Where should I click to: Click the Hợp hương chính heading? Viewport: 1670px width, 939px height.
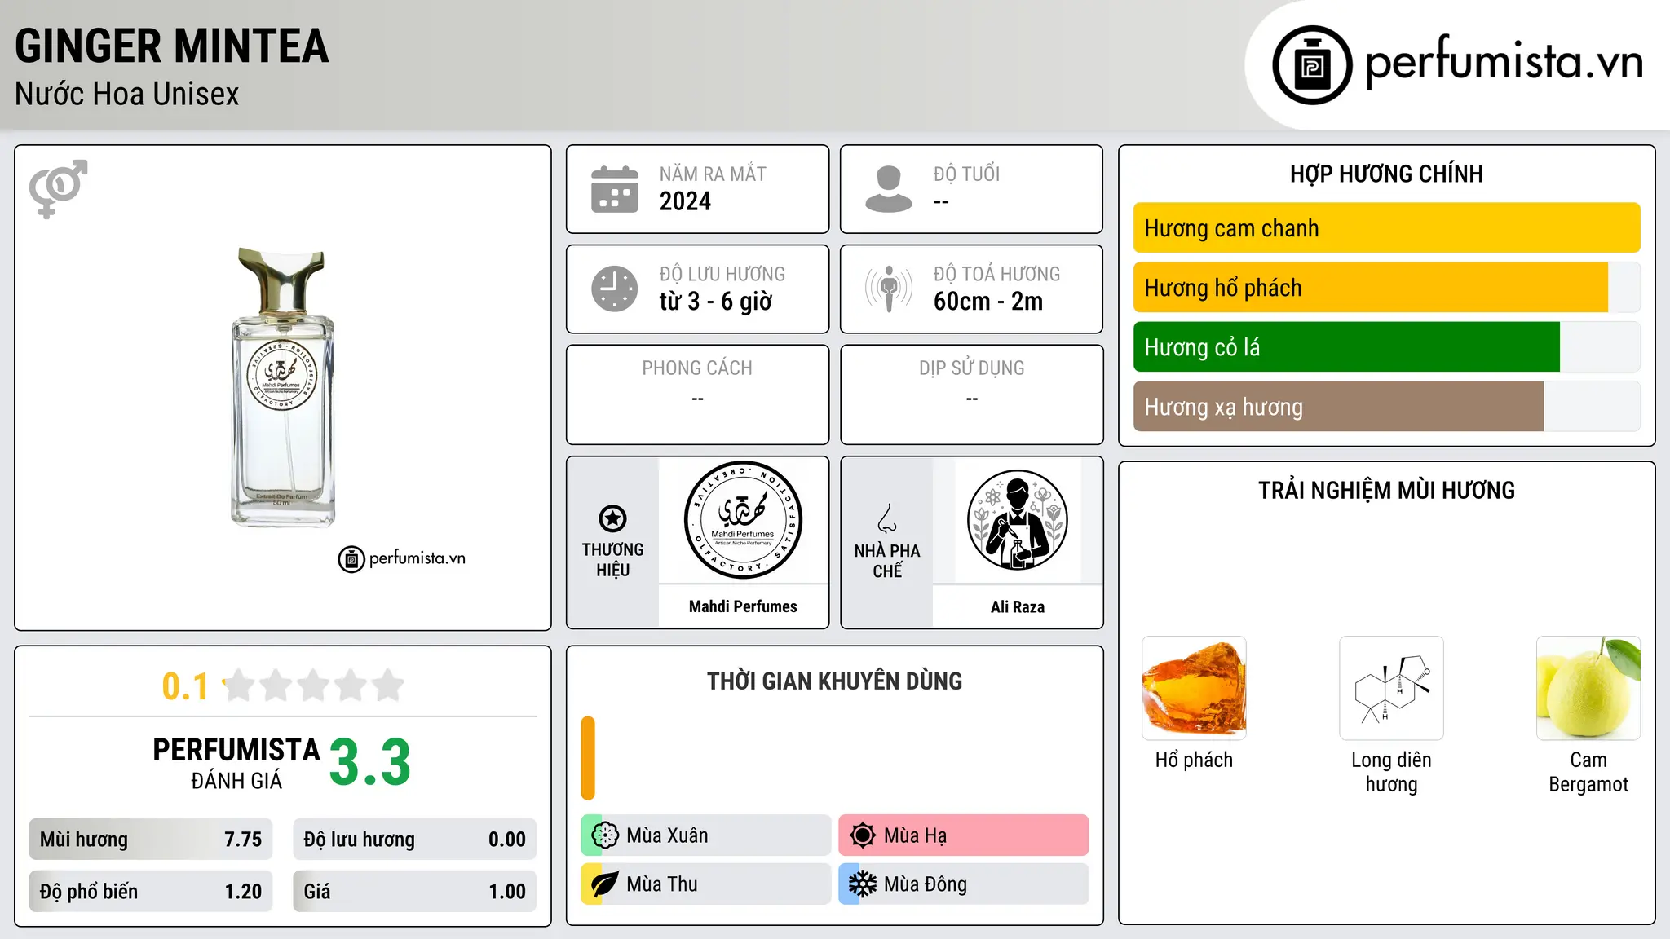pos(1386,174)
